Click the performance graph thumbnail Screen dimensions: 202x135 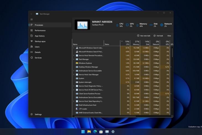(82, 25)
